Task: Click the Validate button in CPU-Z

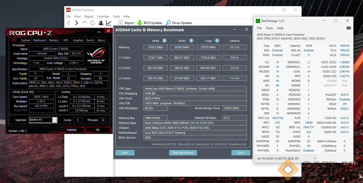Action: tap(72, 130)
